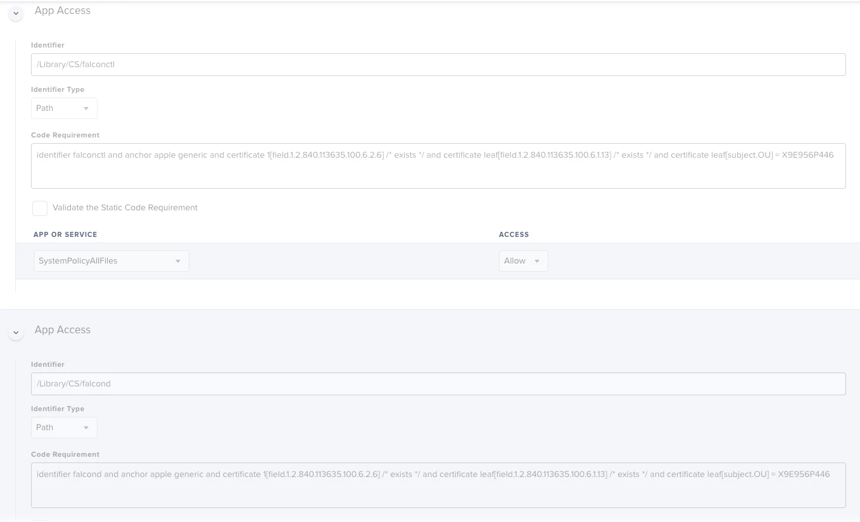860x522 pixels.
Task: Collapse the falconctl App Access section
Action: click(x=16, y=13)
